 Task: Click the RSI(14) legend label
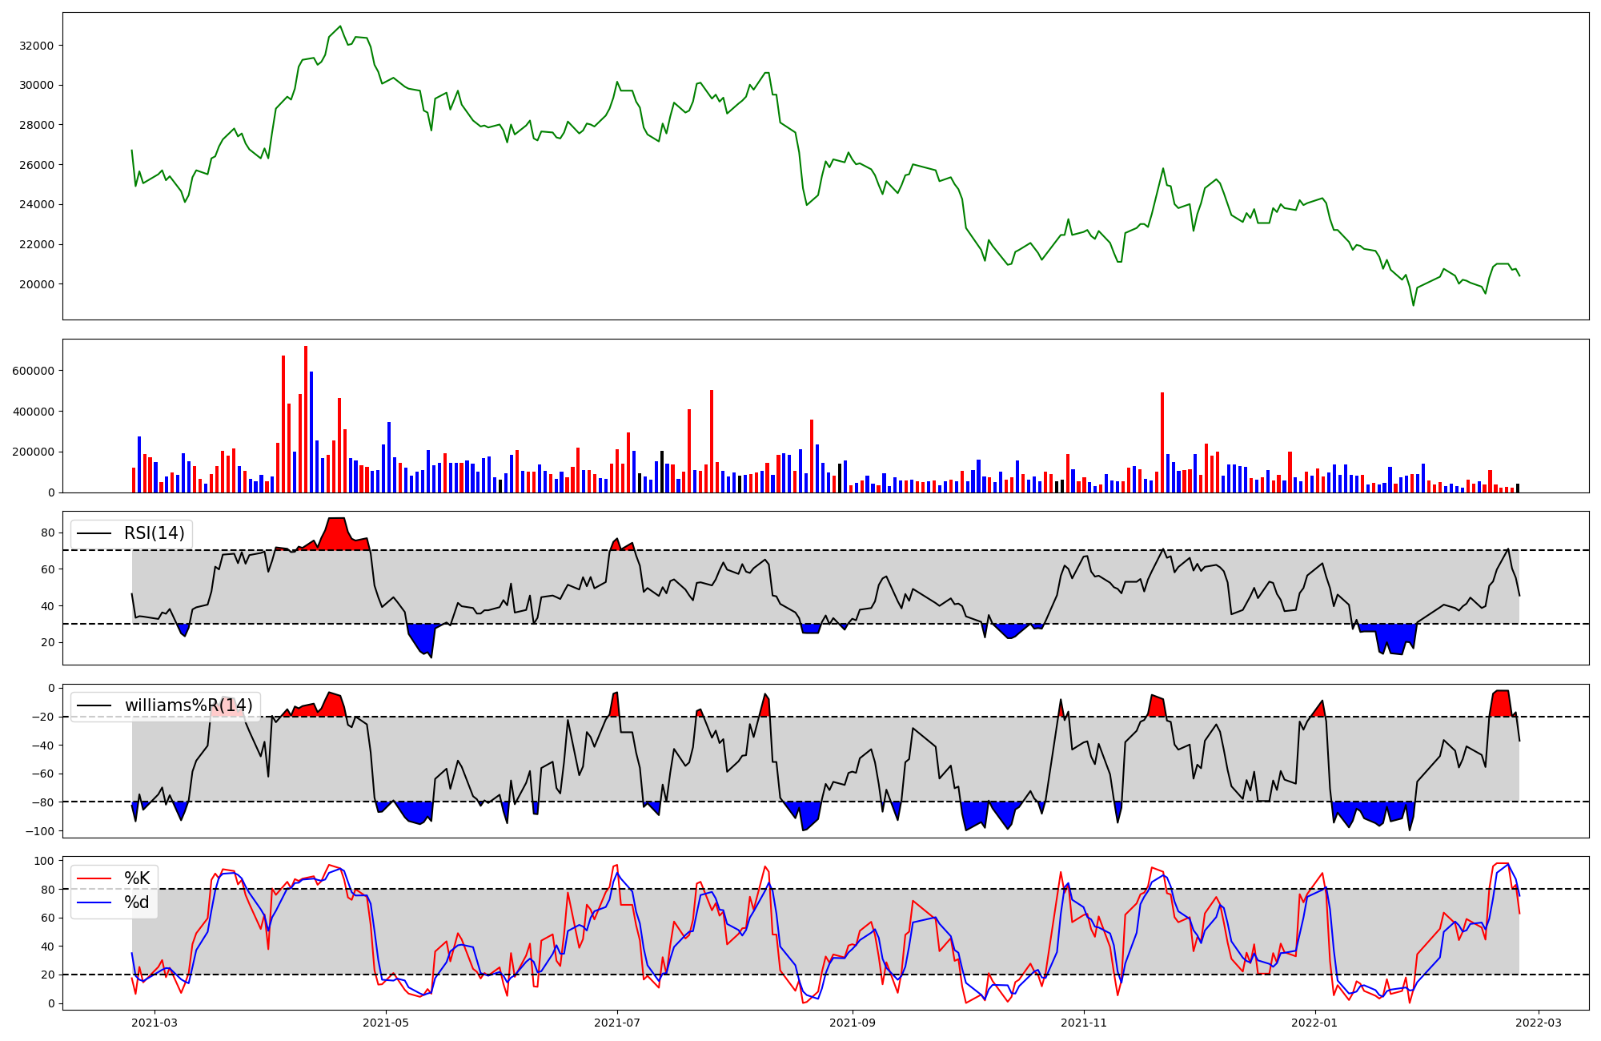point(154,533)
